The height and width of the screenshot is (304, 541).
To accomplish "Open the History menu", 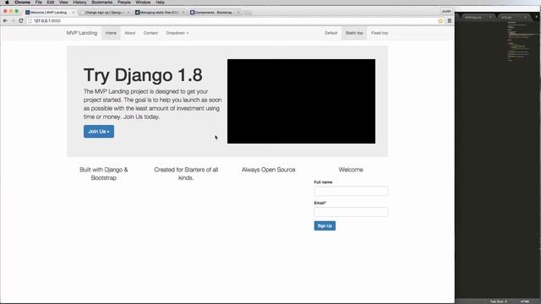I will tap(79, 2).
